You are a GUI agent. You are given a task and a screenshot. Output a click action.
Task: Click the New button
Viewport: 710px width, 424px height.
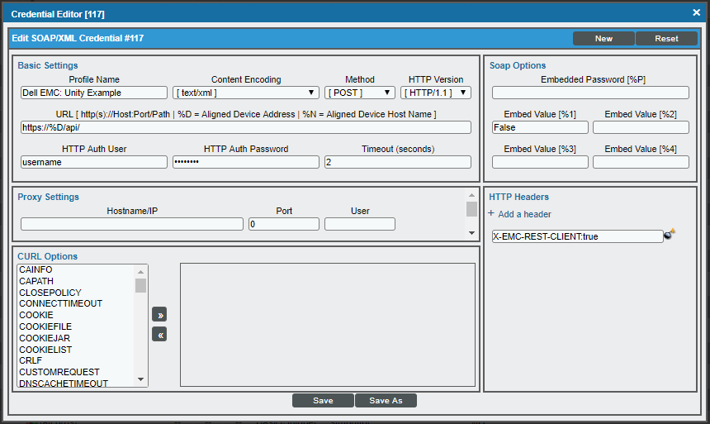603,38
